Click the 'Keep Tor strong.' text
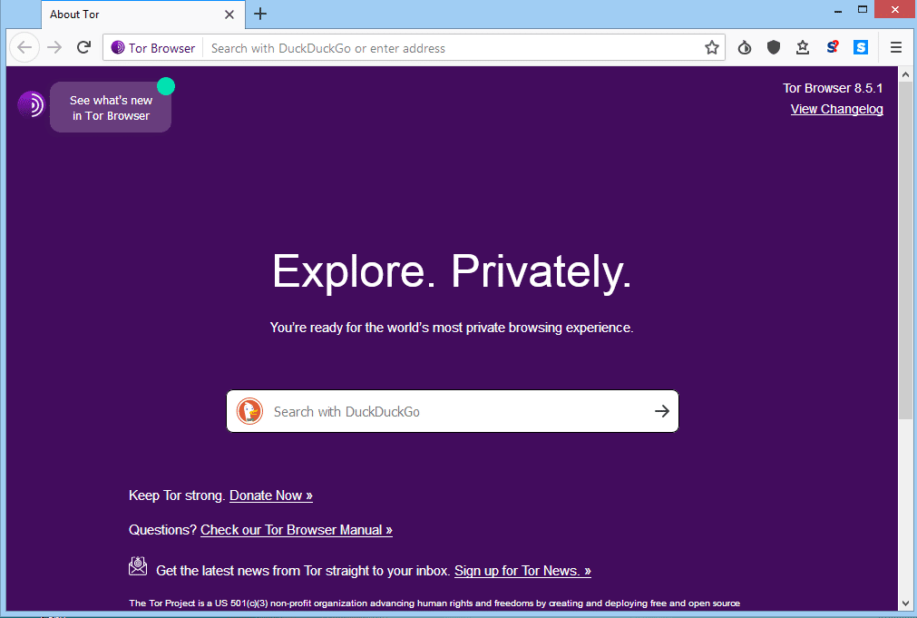Viewport: 917px width, 618px height. (x=177, y=495)
